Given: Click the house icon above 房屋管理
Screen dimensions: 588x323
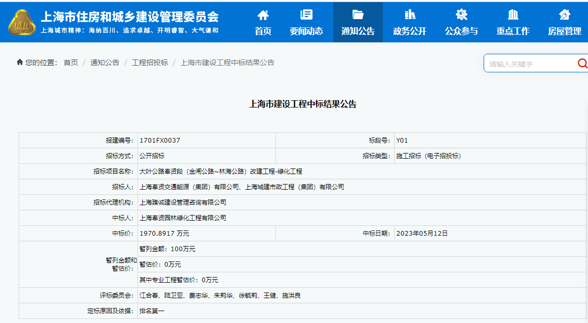Looking at the screenshot, I should click(565, 14).
